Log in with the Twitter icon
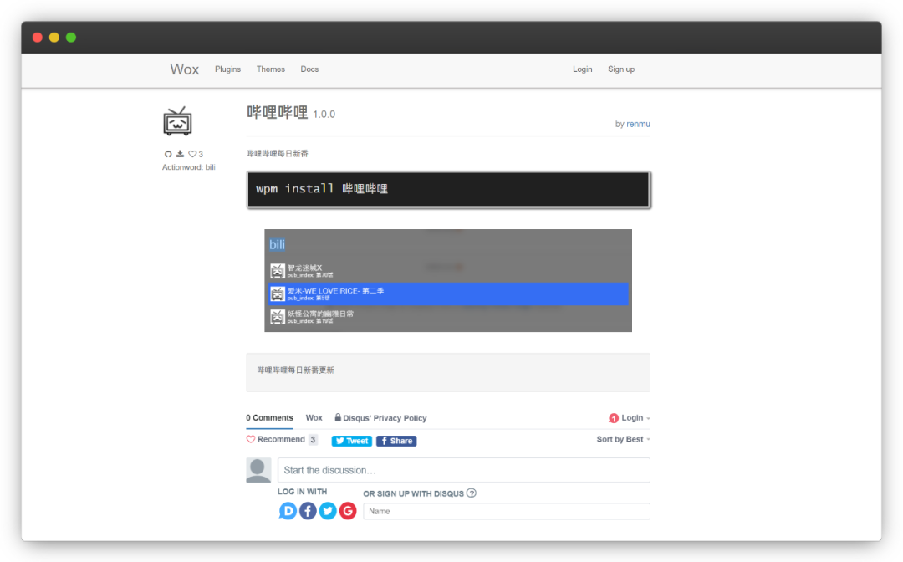903x562 pixels. click(328, 511)
